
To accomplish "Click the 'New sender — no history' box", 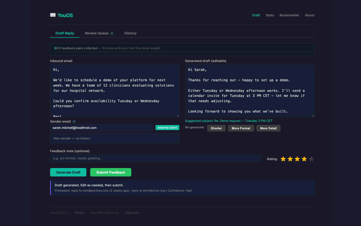I will [x=115, y=138].
